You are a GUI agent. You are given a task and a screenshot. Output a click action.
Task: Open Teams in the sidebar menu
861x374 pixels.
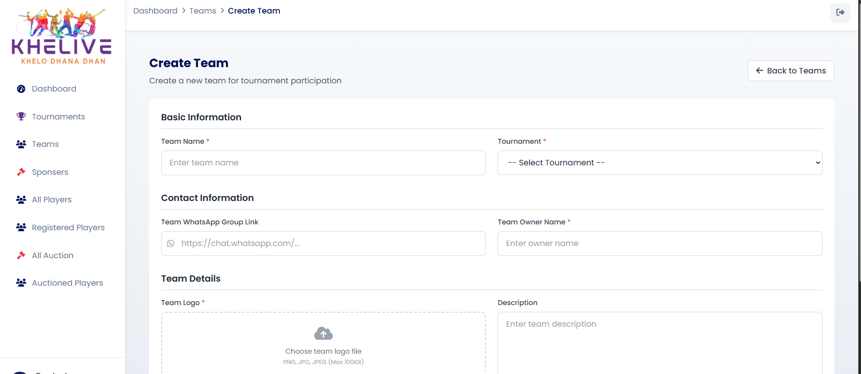(x=45, y=144)
